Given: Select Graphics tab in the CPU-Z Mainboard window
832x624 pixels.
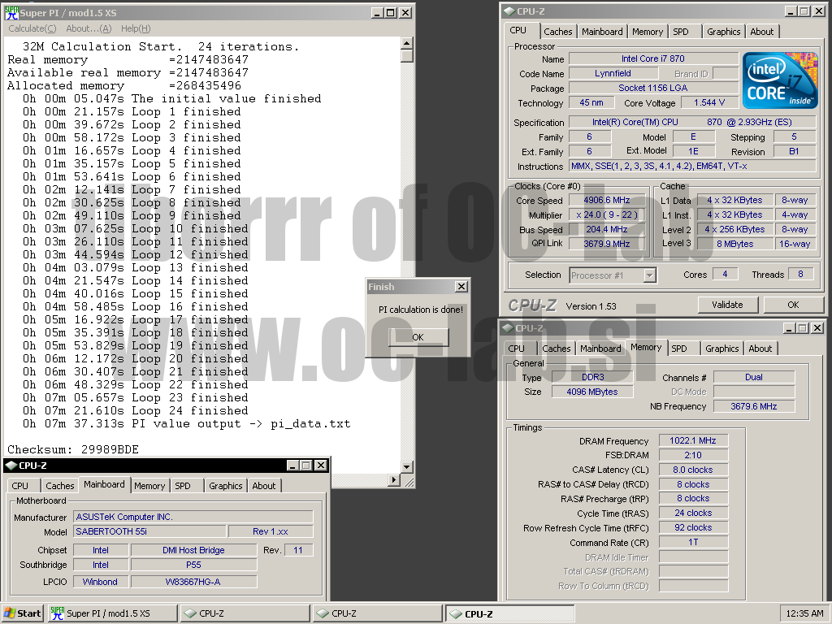Looking at the screenshot, I should point(226,486).
